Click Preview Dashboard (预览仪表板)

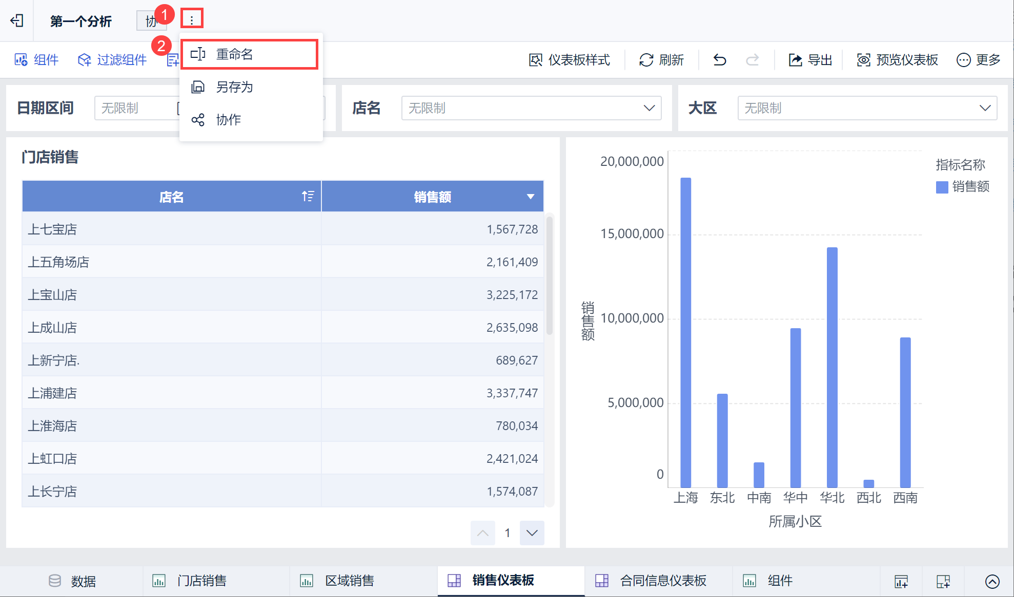point(897,60)
